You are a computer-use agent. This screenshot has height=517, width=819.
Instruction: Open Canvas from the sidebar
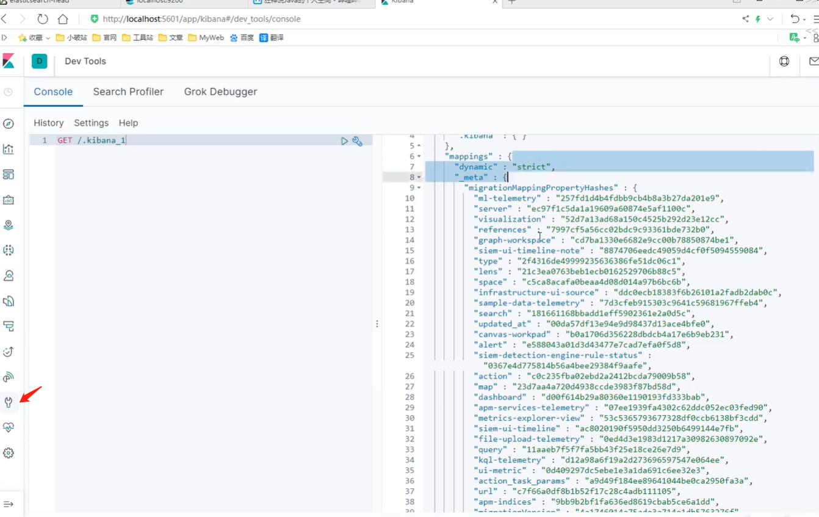[9, 200]
